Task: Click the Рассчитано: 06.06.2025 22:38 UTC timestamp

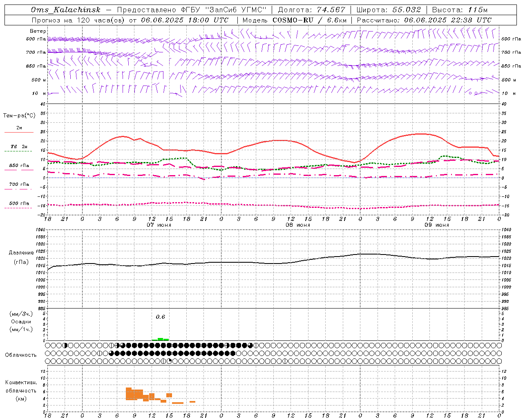Action: pyautogui.click(x=424, y=20)
